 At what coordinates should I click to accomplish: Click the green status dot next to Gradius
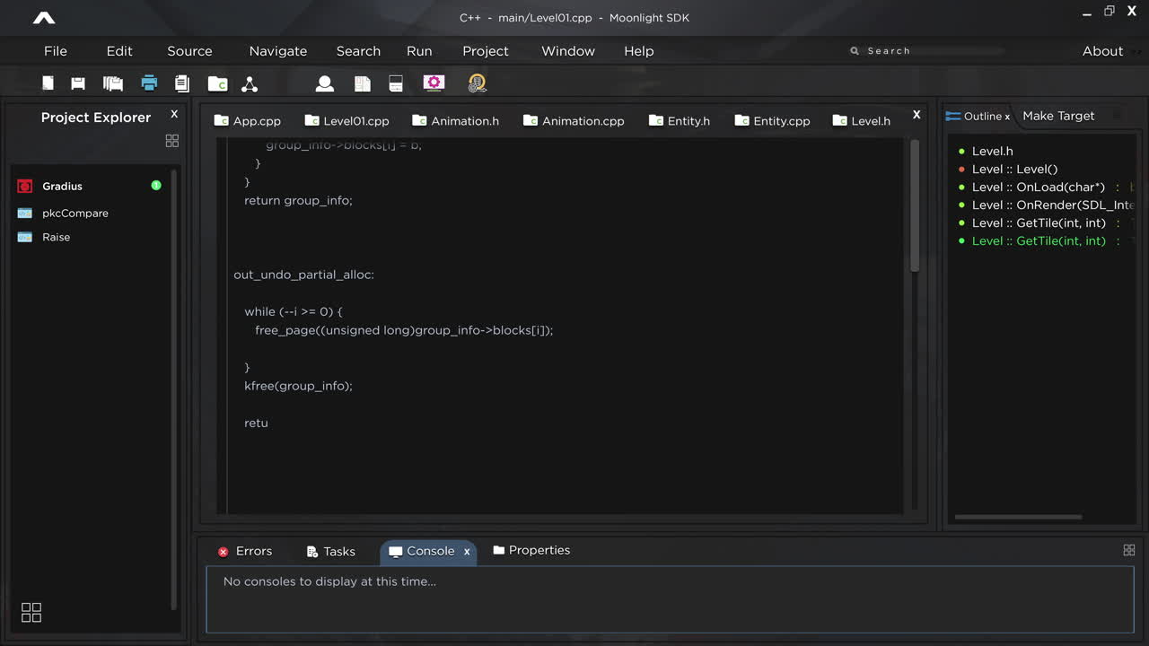[155, 186]
